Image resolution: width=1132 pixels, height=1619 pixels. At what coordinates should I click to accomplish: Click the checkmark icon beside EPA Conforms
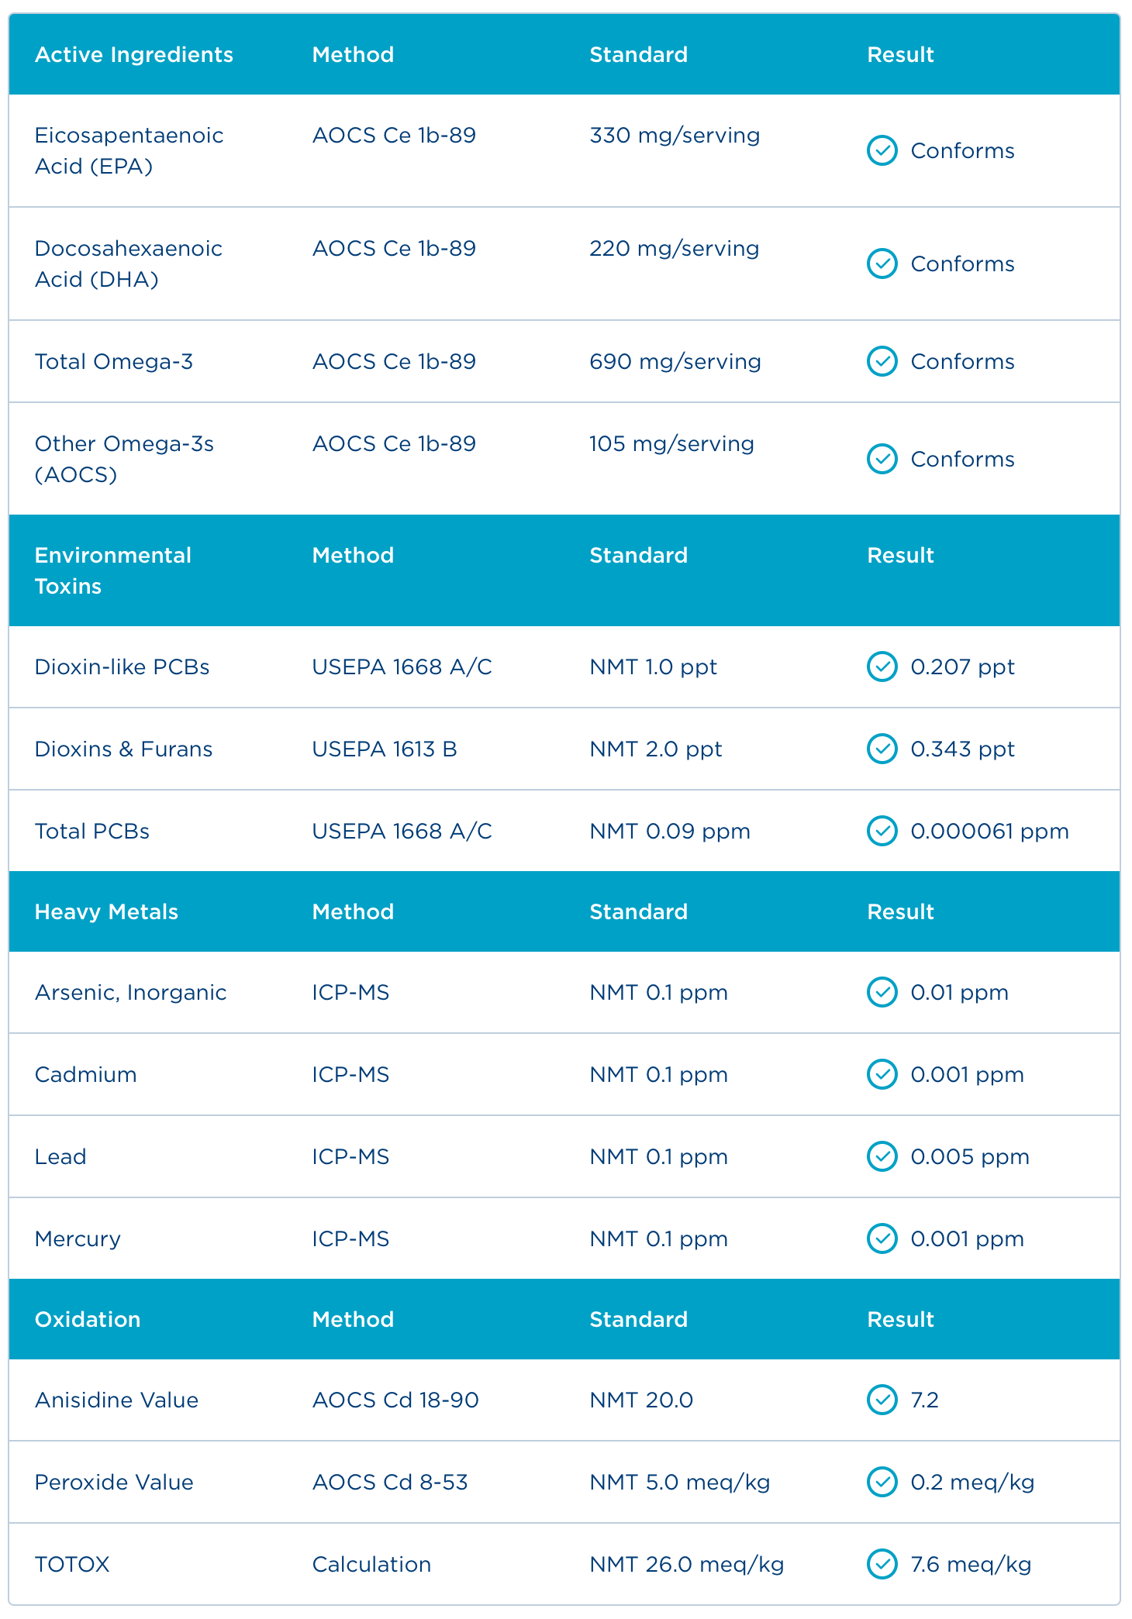[x=882, y=150]
